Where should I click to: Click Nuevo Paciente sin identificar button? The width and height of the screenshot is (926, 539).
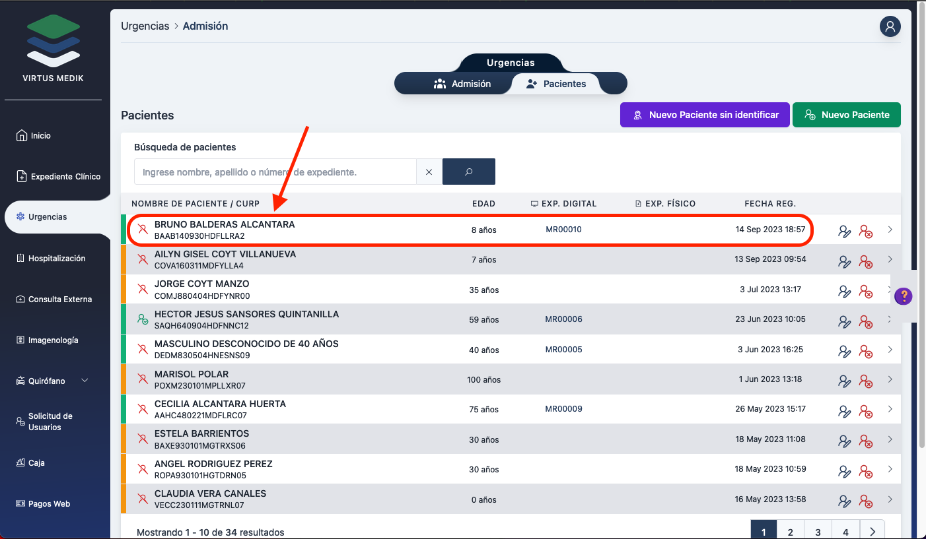tap(704, 115)
